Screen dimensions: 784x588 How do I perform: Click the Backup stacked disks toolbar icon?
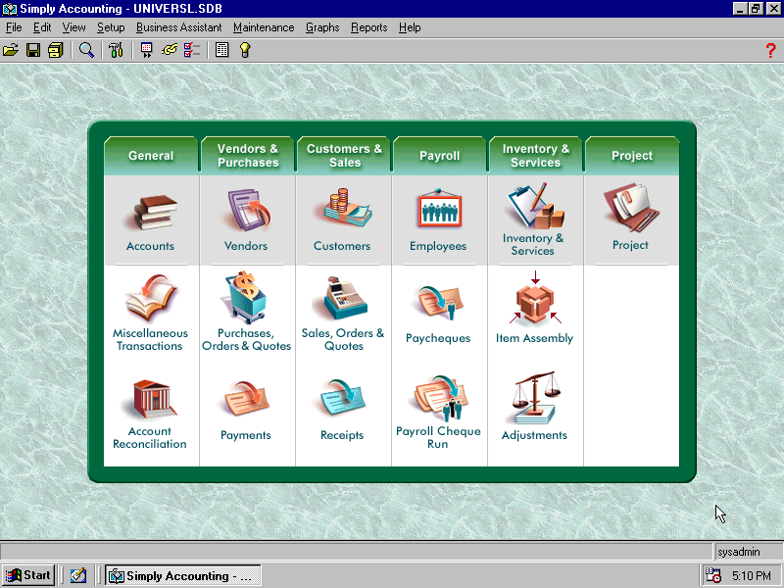[x=56, y=50]
